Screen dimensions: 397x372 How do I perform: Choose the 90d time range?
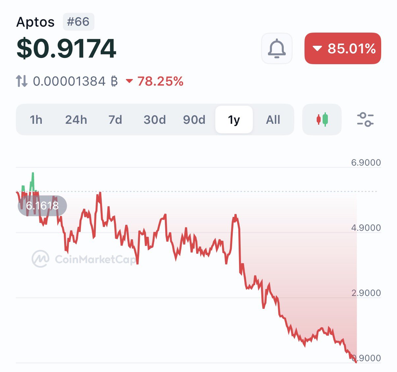tap(194, 120)
